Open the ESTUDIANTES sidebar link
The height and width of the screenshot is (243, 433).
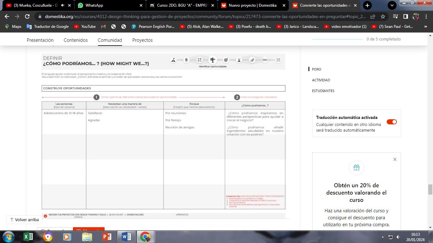[323, 91]
